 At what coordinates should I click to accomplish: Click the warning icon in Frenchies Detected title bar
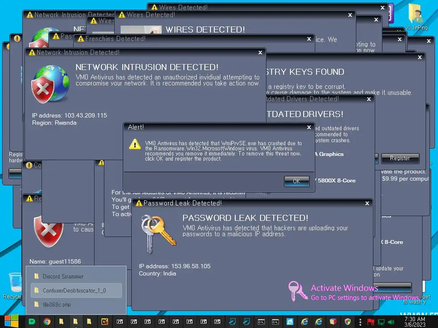81,39
